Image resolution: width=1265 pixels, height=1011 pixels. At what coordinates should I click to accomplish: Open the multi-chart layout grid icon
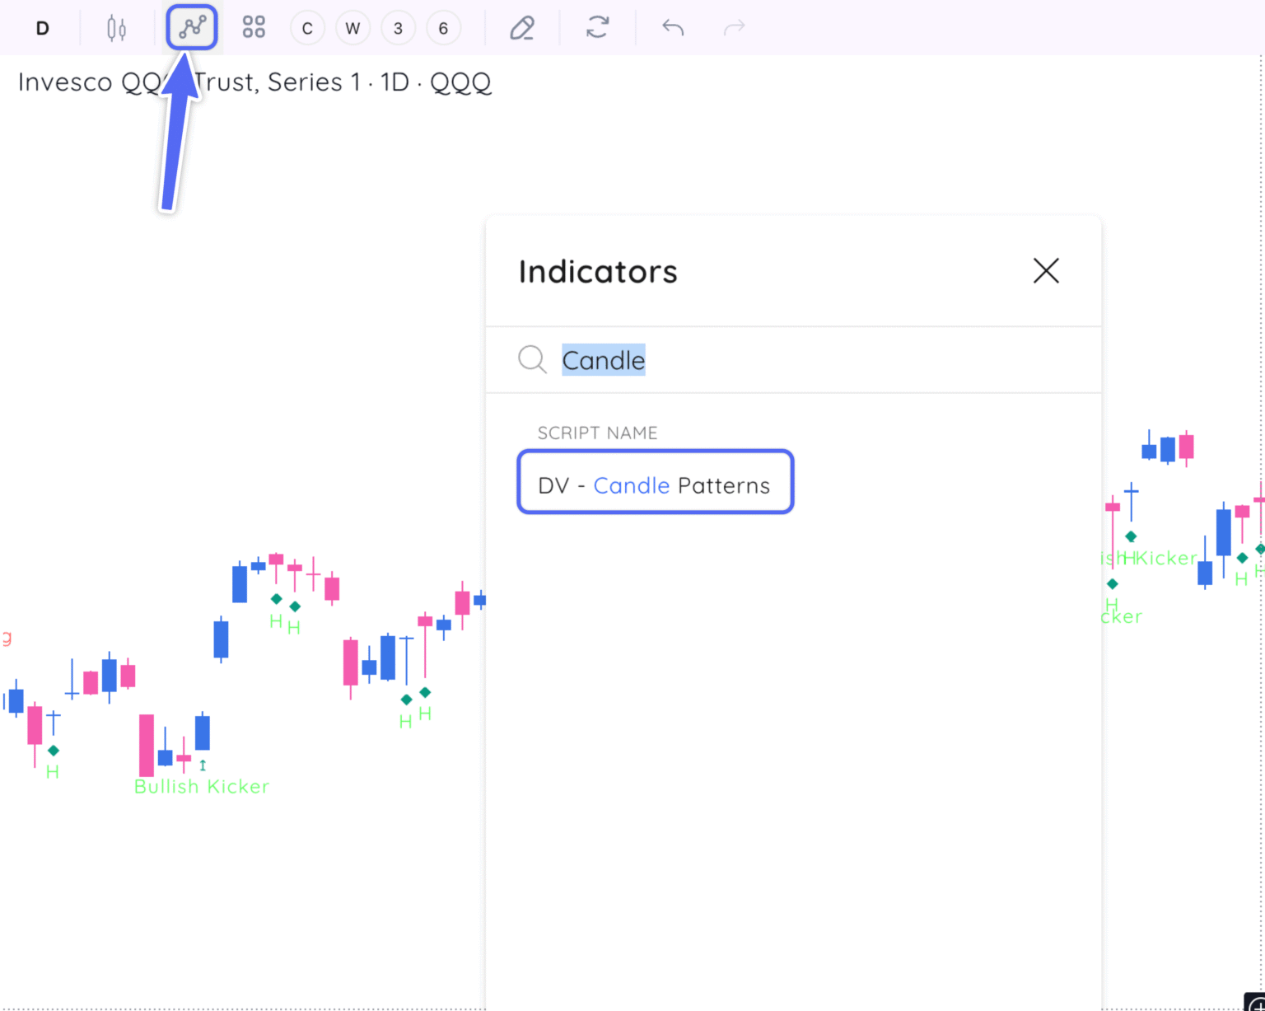pos(253,27)
